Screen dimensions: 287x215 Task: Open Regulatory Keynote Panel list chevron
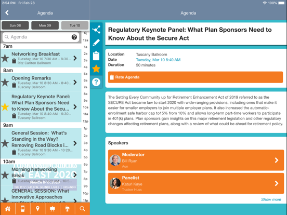[x=75, y=107]
